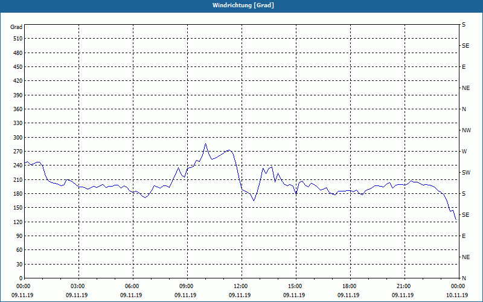Select the "09.11.19" date under 03:00
Viewport: 483px width, 302px height.
[77, 295]
